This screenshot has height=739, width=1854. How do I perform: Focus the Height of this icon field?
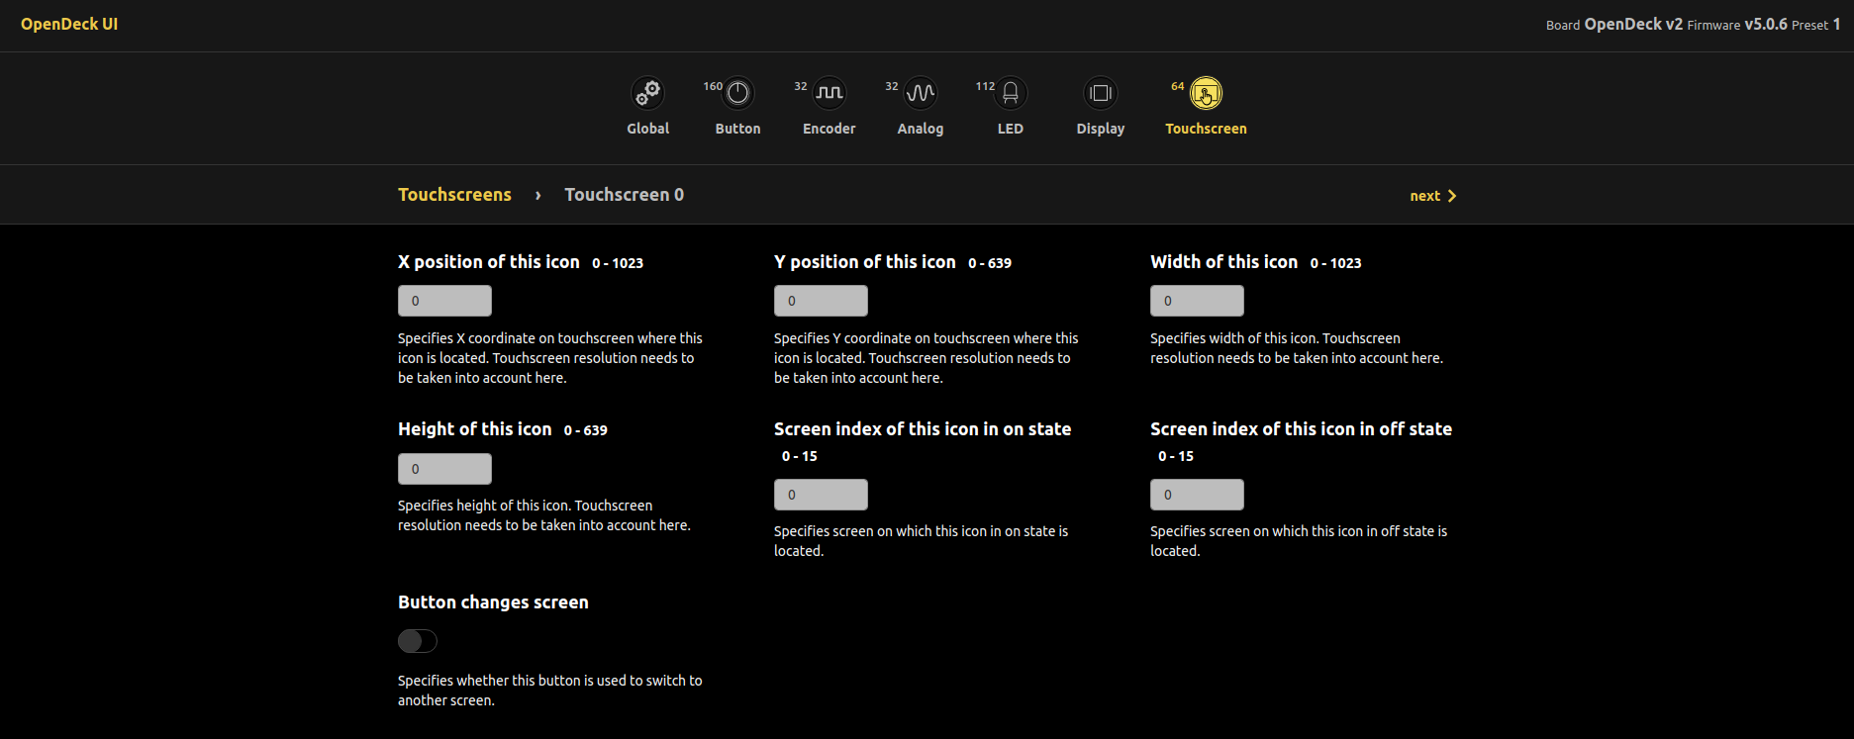coord(444,469)
